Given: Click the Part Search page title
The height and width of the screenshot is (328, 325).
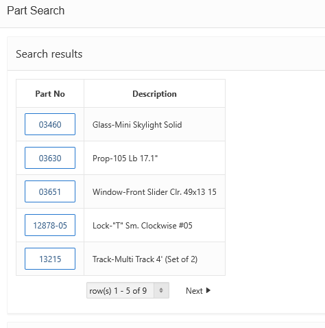Looking at the screenshot, I should pos(36,10).
